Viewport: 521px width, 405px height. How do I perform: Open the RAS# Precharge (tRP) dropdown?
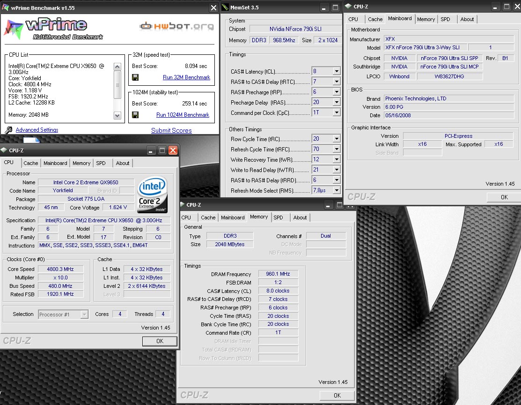[x=337, y=92]
